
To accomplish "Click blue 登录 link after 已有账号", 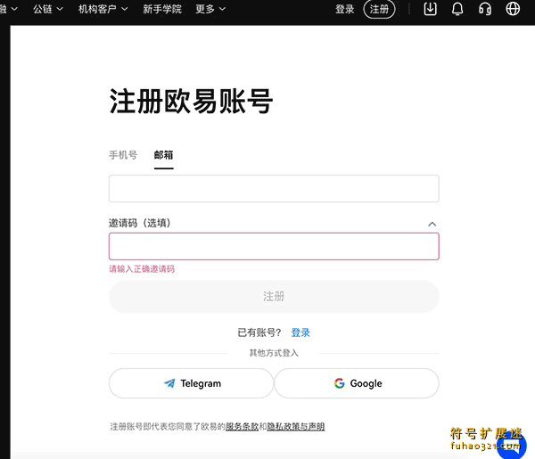I will (300, 332).
